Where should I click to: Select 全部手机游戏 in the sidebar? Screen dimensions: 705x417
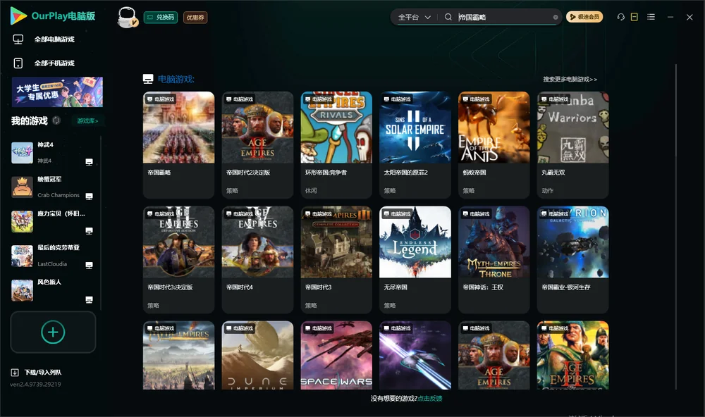(54, 63)
